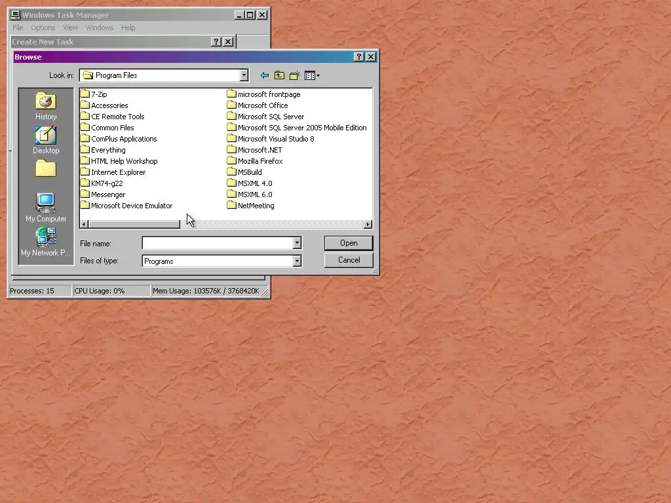Click the horizontal scrollbar thumb

click(x=134, y=224)
